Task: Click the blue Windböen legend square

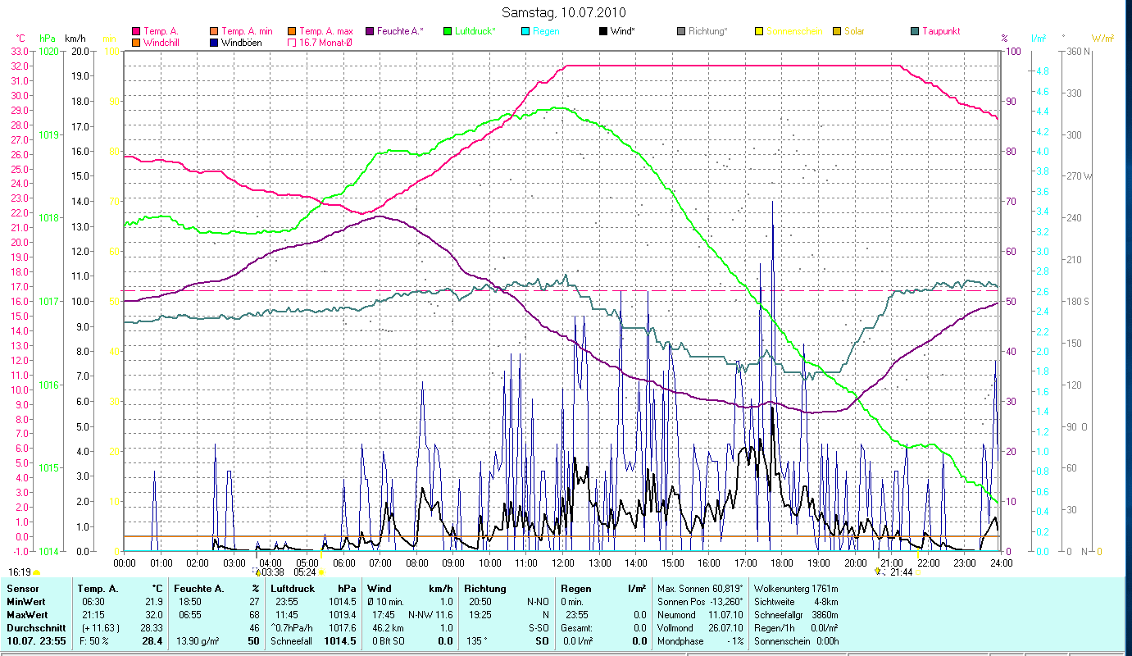Action: (x=214, y=42)
